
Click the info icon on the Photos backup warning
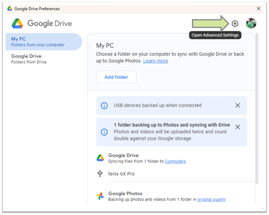(104, 132)
